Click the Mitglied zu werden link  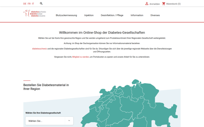tap(81, 57)
